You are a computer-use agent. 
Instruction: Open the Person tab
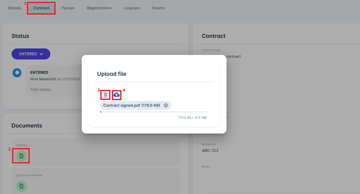click(68, 8)
